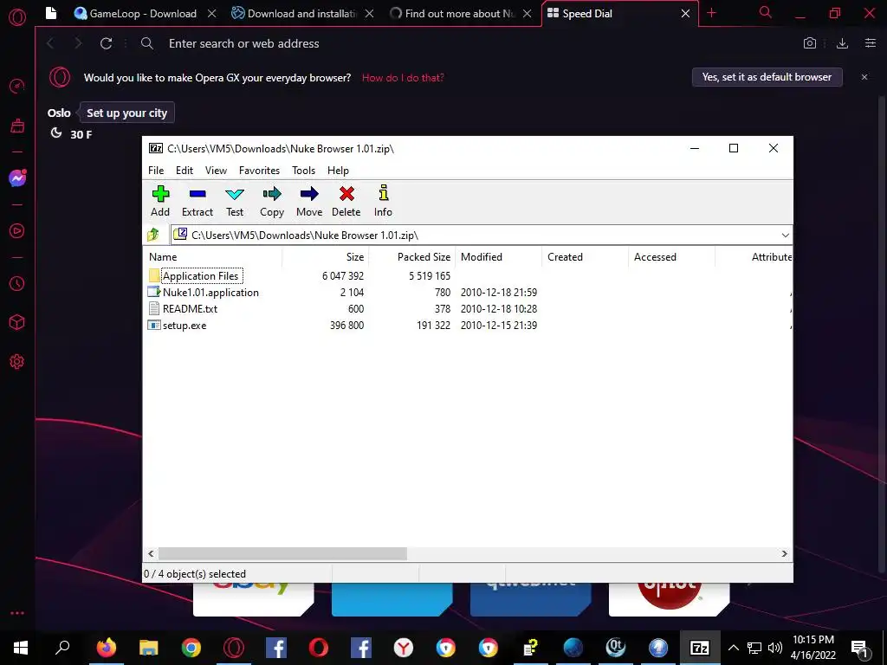Image resolution: width=887 pixels, height=665 pixels.
Task: Open the Opera downloads icon
Action: 842,43
